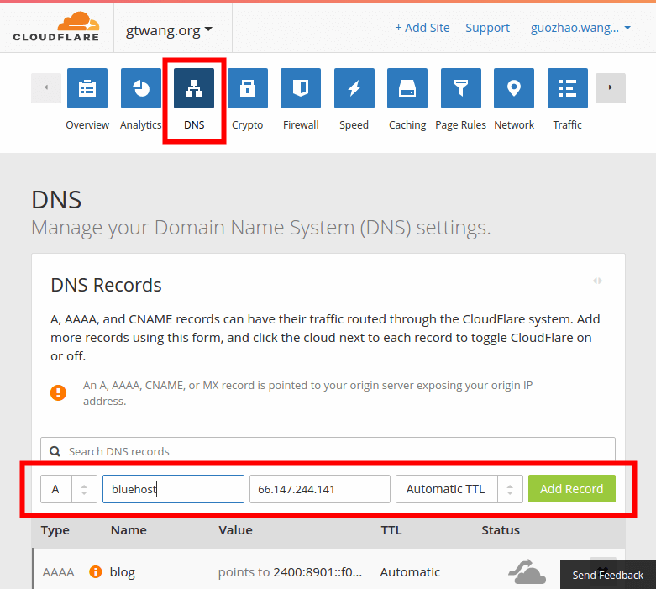This screenshot has width=656, height=589.
Task: Click the Name column header
Action: click(129, 530)
